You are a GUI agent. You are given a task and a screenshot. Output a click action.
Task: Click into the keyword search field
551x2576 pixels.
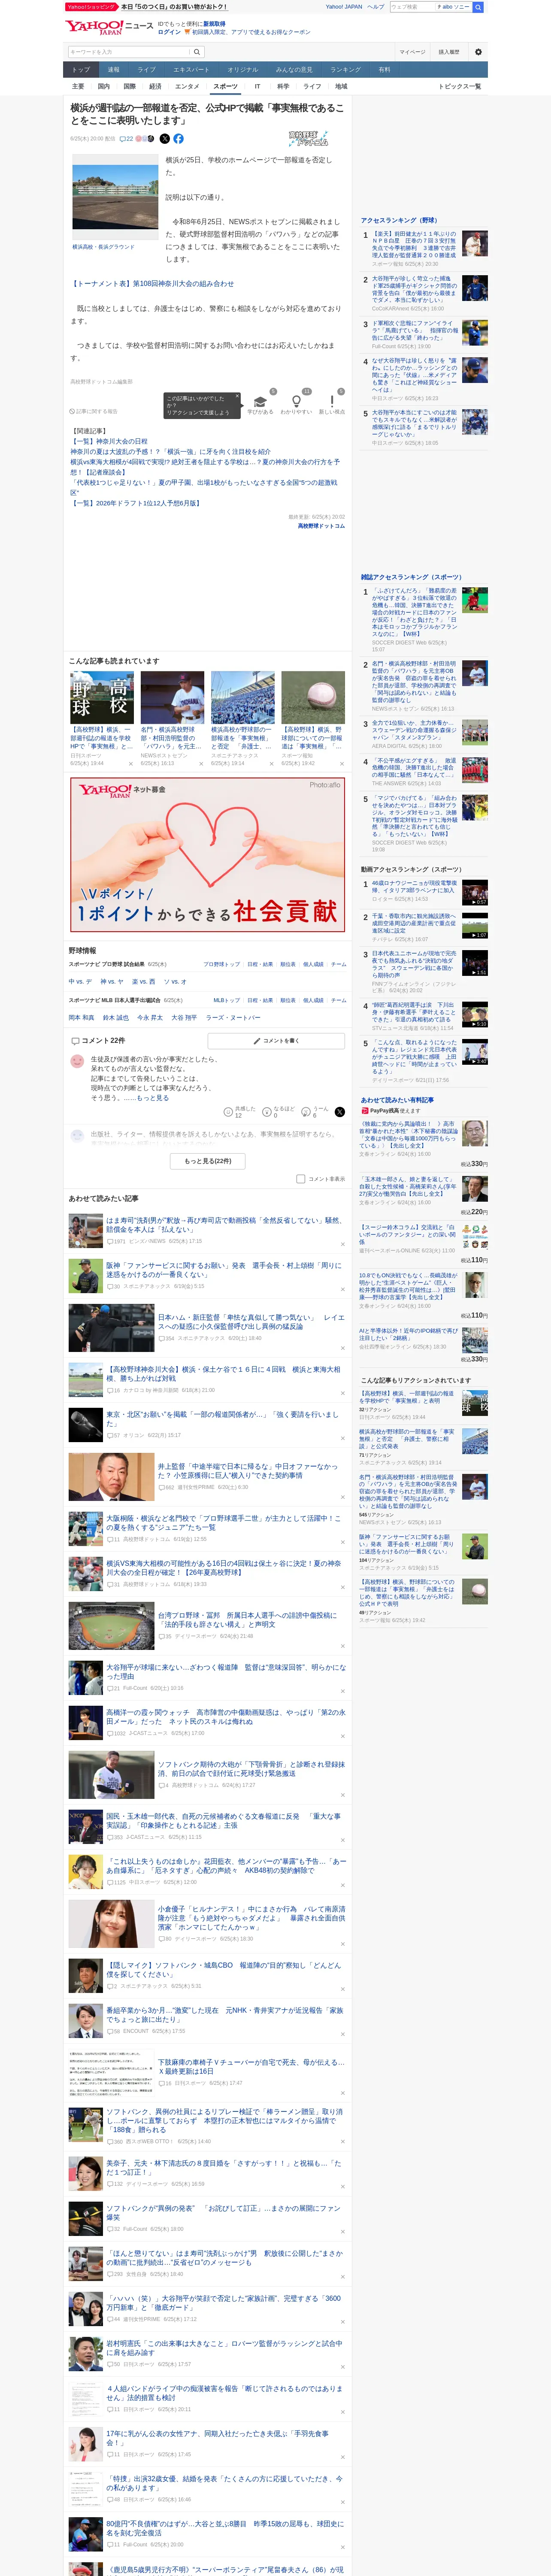coord(129,52)
